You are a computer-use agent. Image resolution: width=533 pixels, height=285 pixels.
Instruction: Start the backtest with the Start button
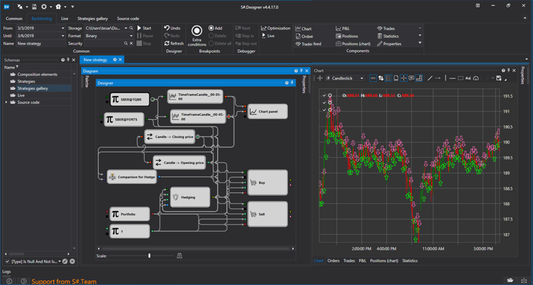(144, 29)
